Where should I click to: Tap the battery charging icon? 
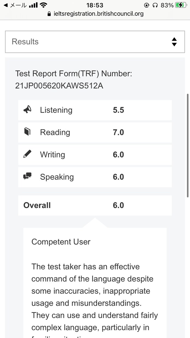point(180,5)
